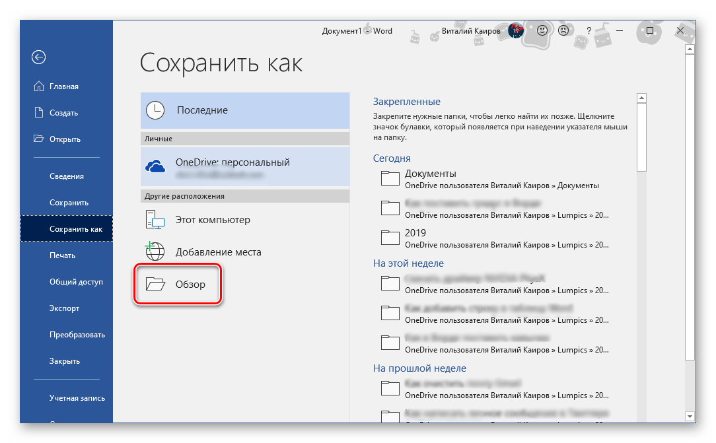716x443 pixels.
Task: Click the house icon beside Главная
Action: [x=39, y=86]
